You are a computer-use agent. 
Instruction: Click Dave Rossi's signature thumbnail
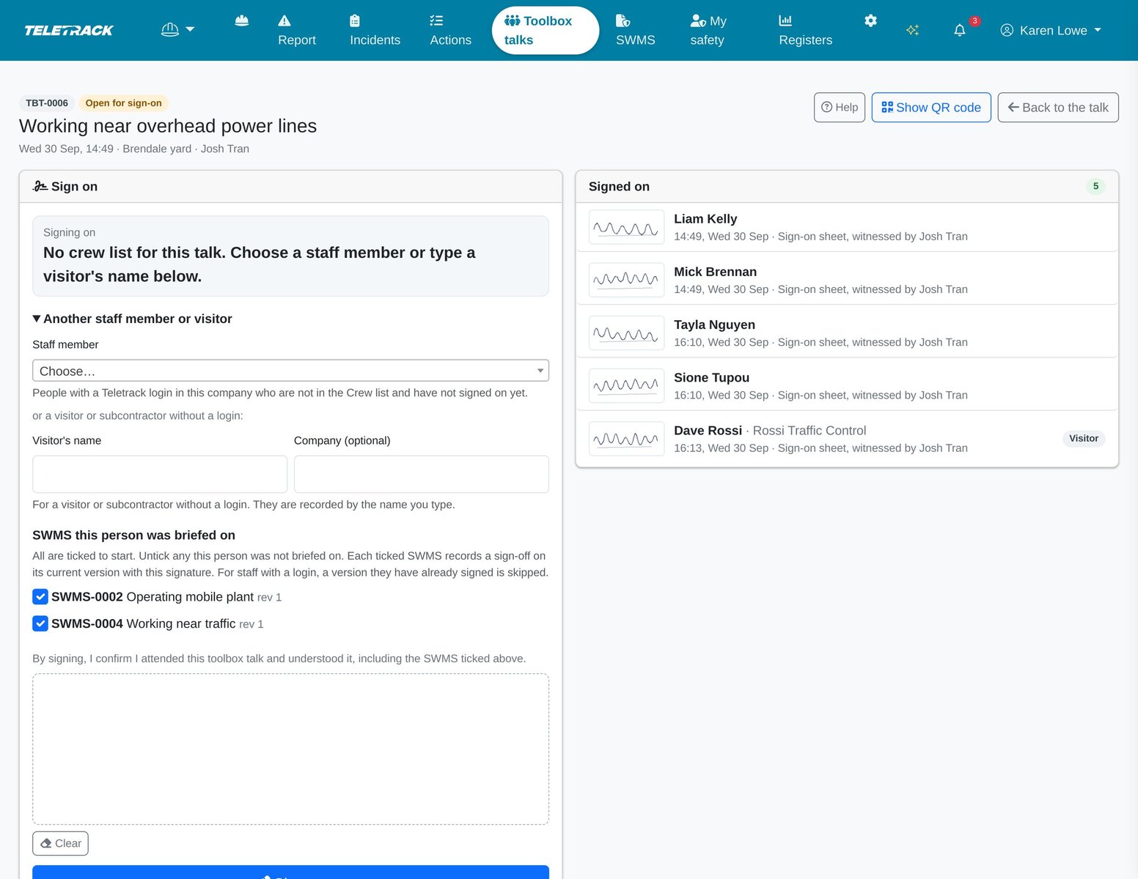click(626, 439)
